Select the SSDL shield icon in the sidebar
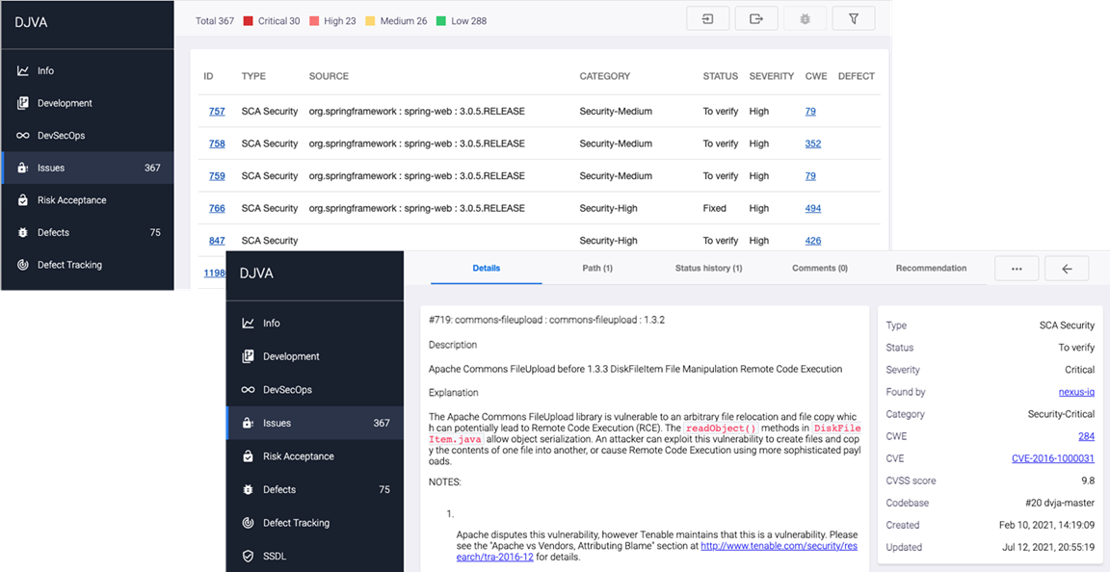Viewport: 1110px width, 572px height. tap(248, 556)
